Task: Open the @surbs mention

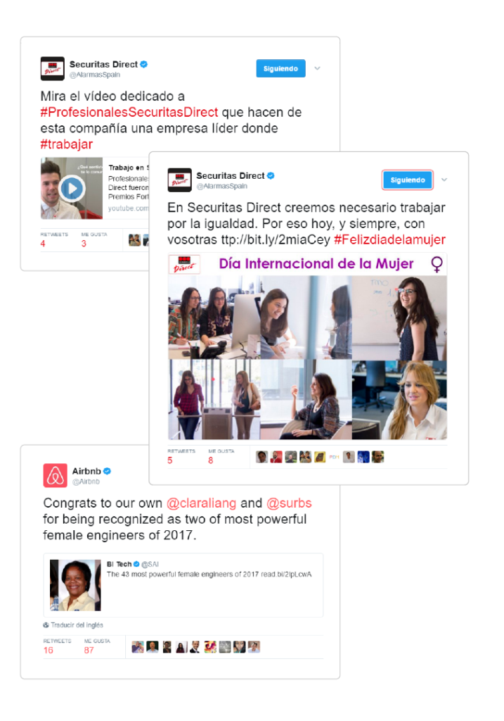Action: 289,503
